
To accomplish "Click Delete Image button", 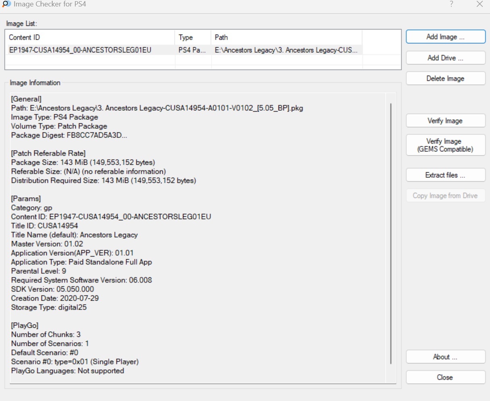I will (445, 79).
